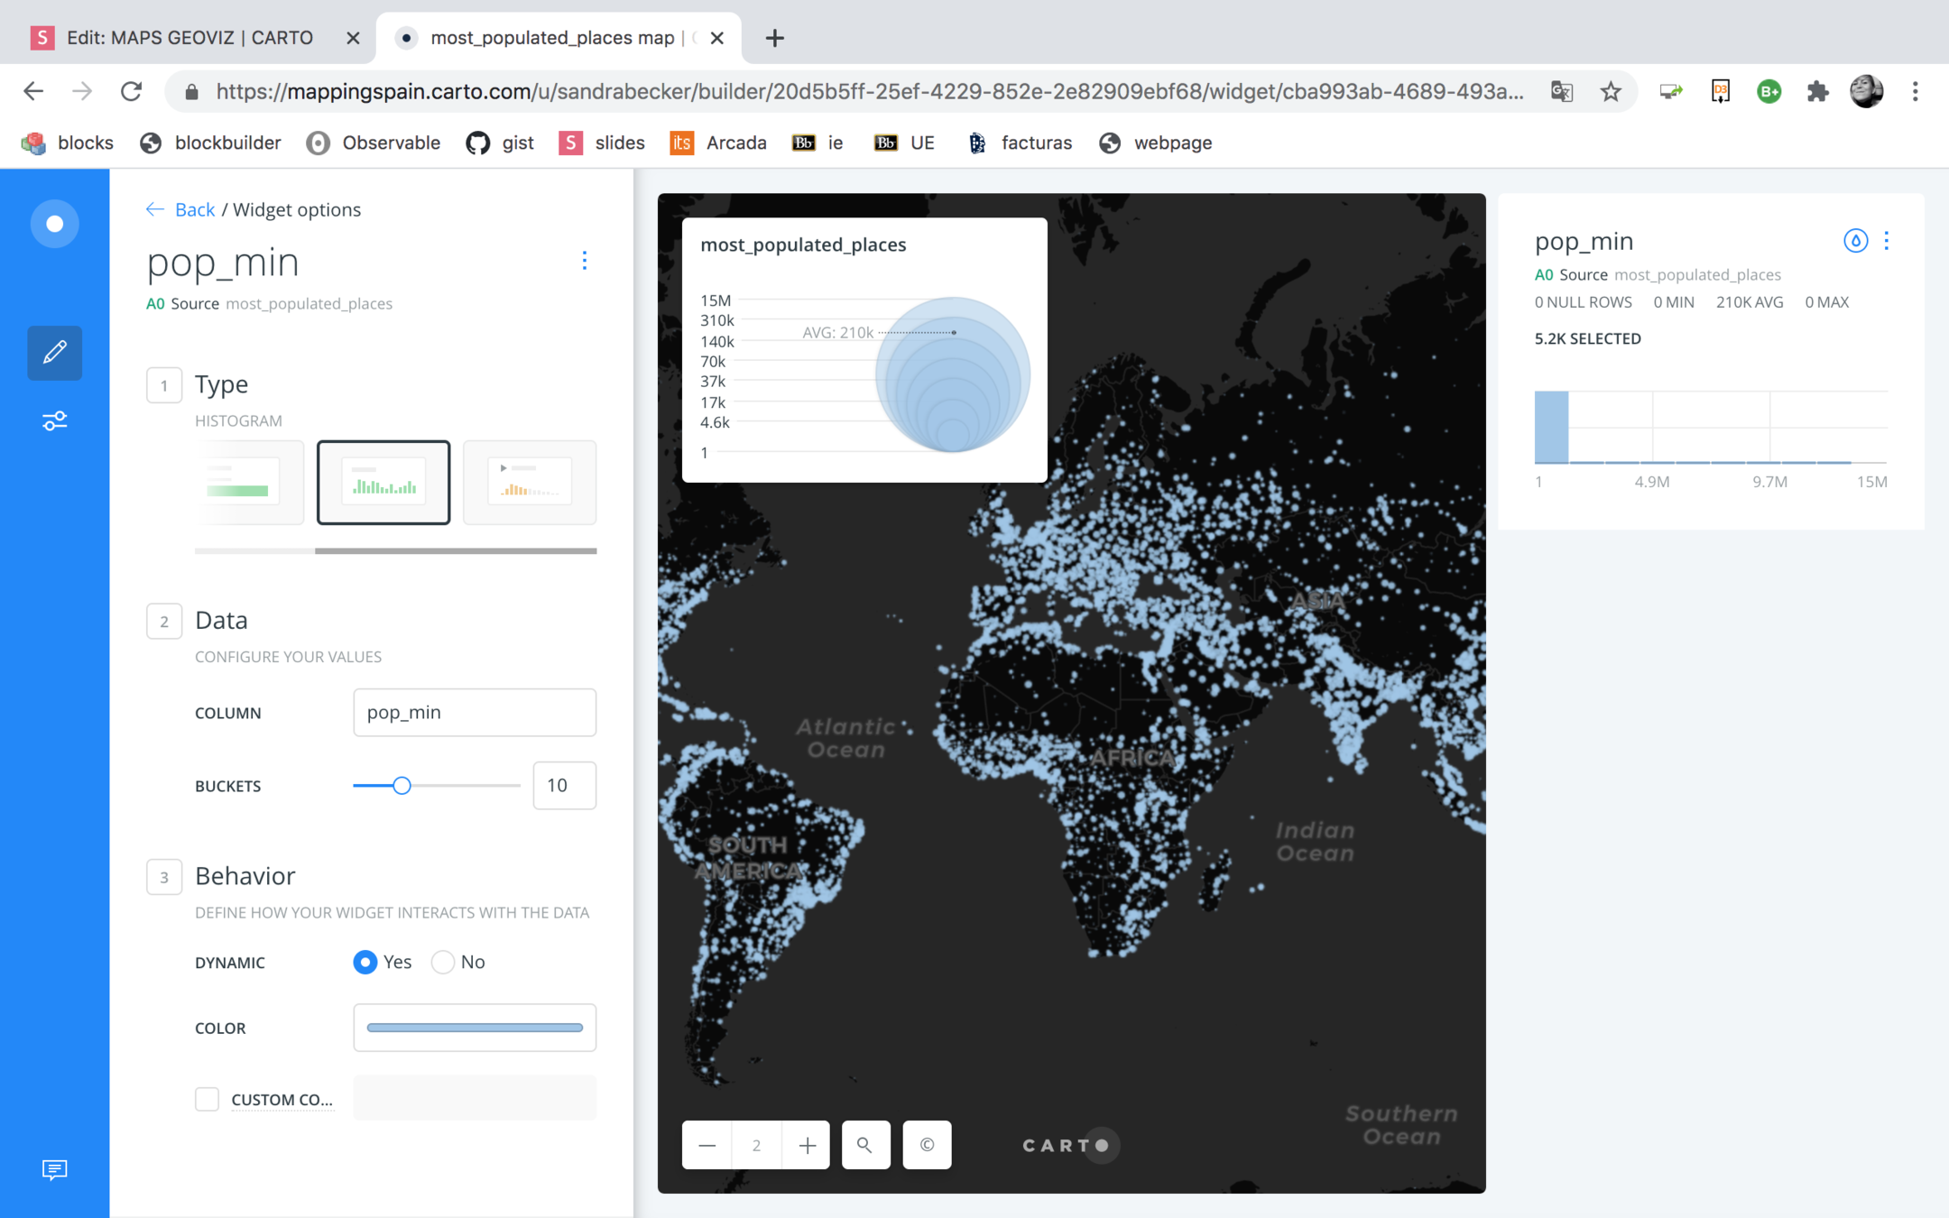
Task: Click the pencil edit icon in sidebar
Action: pos(54,352)
